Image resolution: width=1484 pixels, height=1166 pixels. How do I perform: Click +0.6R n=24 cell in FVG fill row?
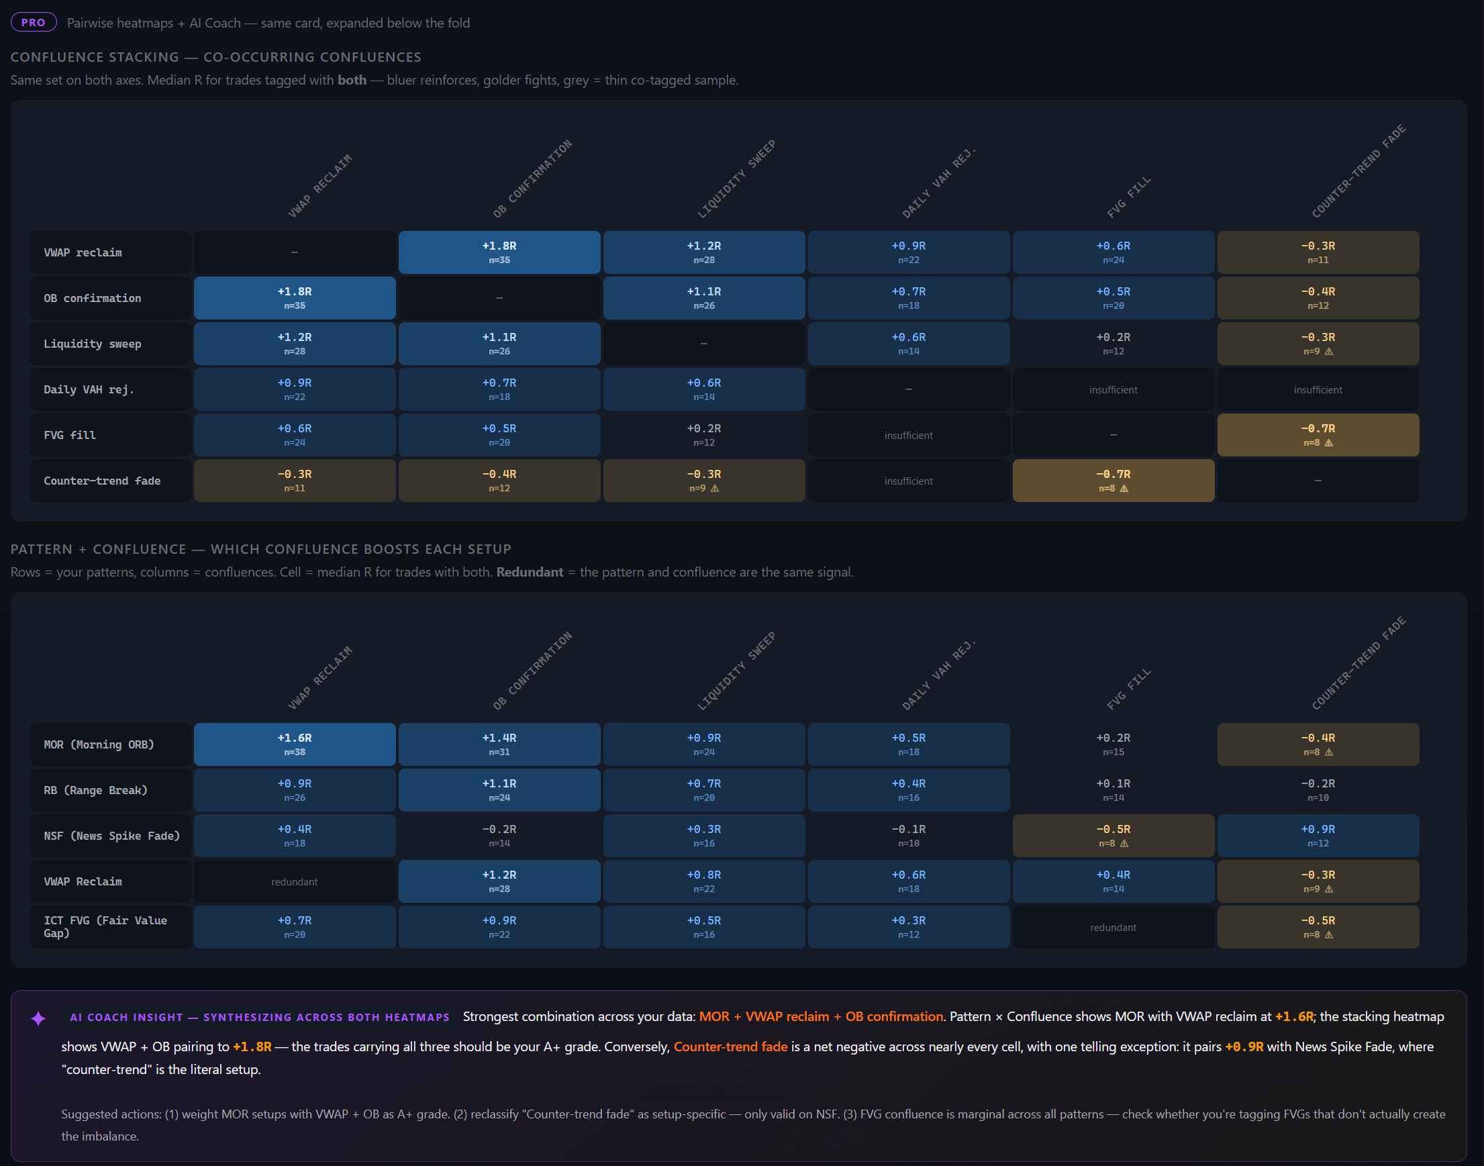[295, 436]
